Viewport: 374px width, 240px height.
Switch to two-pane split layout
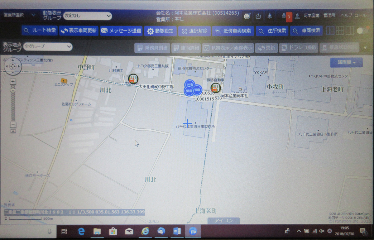(x=330, y=31)
